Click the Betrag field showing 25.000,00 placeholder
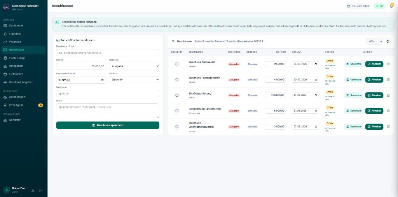Viewport: 398px width, 197px height. click(81, 66)
